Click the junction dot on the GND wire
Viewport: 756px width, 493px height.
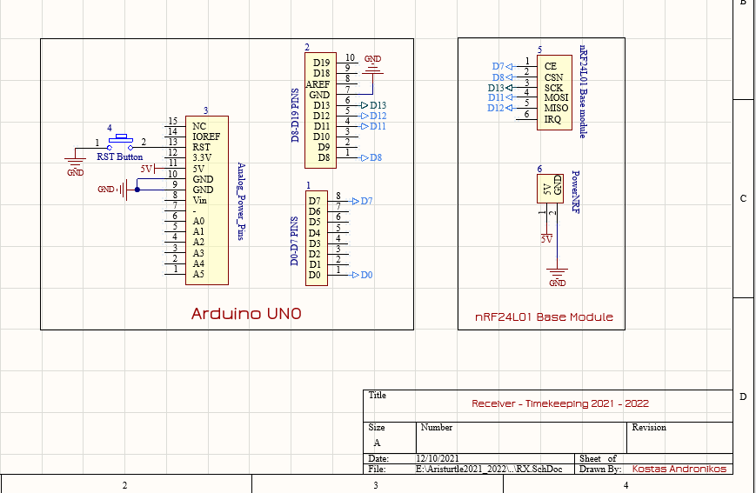click(137, 189)
